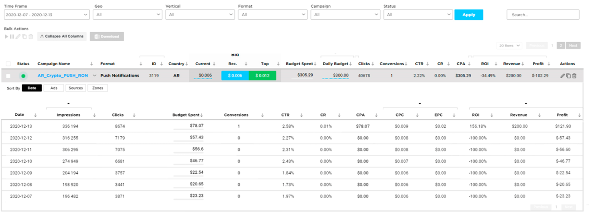The height and width of the screenshot is (214, 589).
Task: Open the Status filter dropdown
Action: pyautogui.click(x=418, y=14)
